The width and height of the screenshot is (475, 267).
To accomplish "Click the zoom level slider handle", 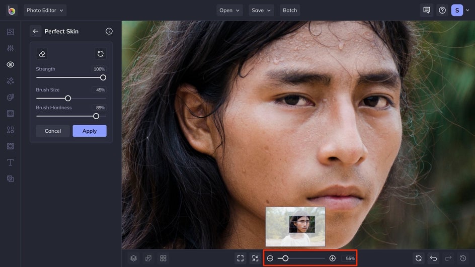I will 285,258.
